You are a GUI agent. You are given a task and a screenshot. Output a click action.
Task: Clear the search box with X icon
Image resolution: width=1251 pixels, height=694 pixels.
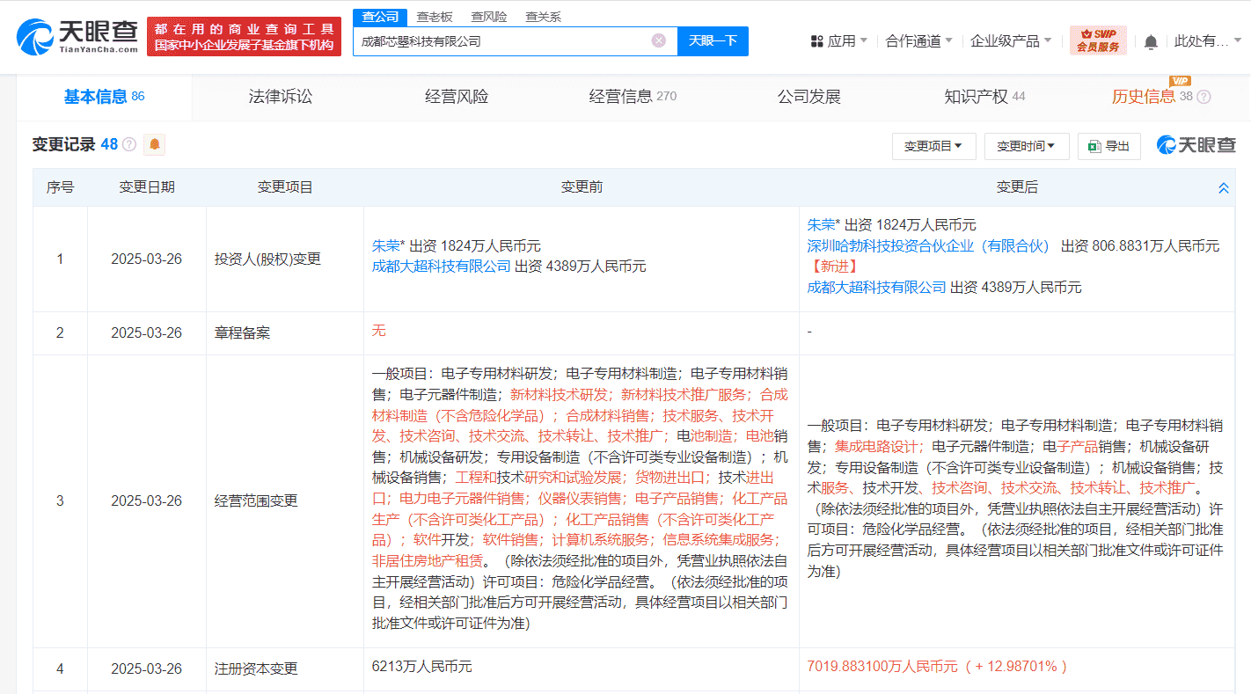click(x=658, y=40)
